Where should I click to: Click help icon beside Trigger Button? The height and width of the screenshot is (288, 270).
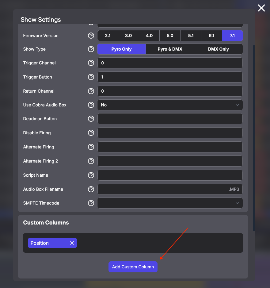[91, 77]
